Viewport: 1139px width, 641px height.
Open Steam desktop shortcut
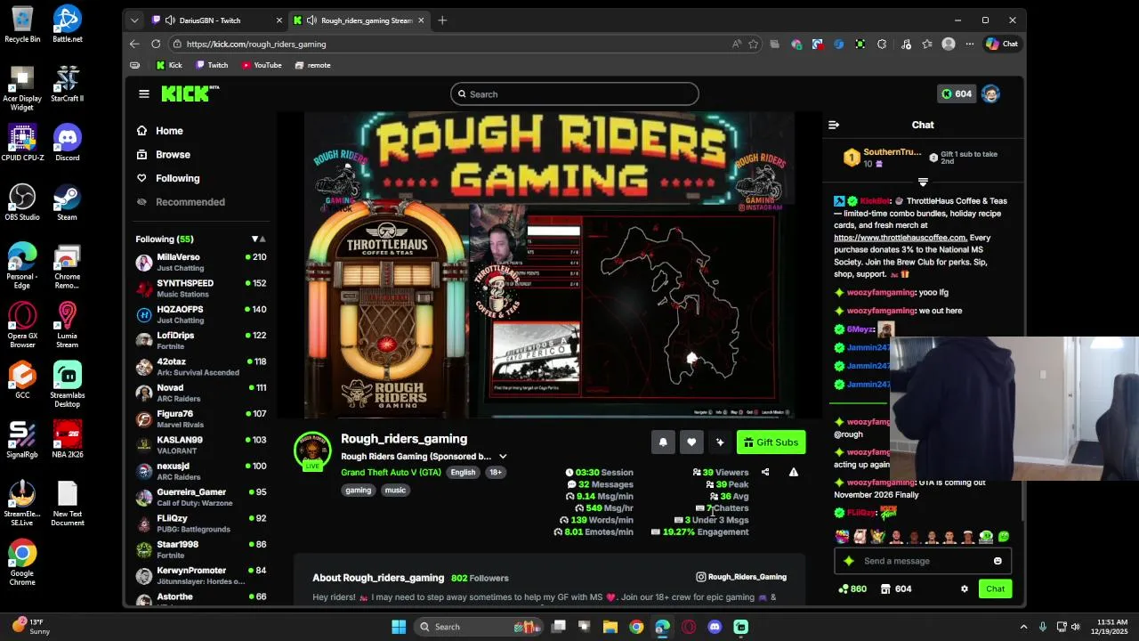pos(67,202)
